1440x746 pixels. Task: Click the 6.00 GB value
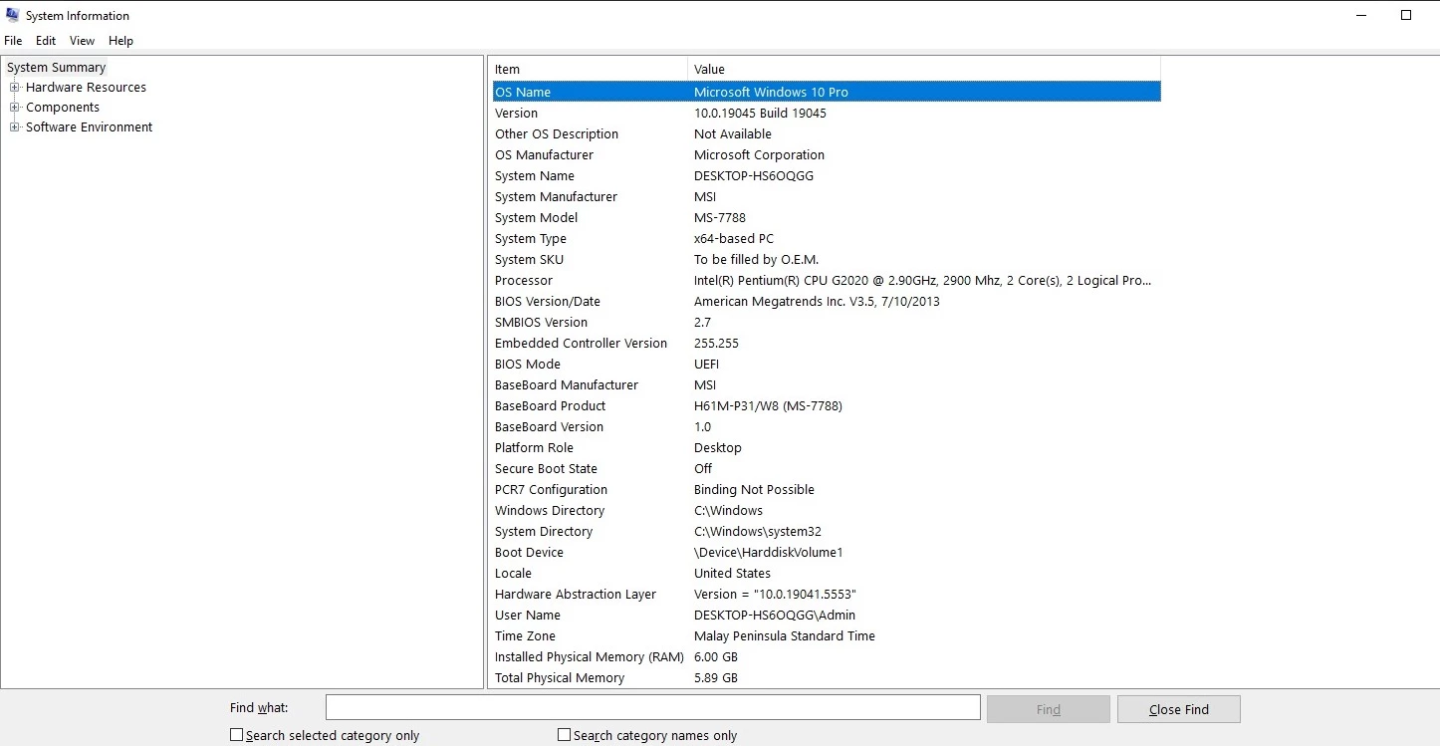(x=716, y=656)
